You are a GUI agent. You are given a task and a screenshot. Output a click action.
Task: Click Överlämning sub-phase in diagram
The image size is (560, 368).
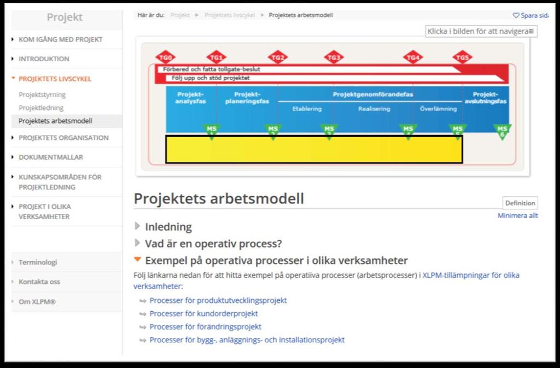tap(438, 109)
